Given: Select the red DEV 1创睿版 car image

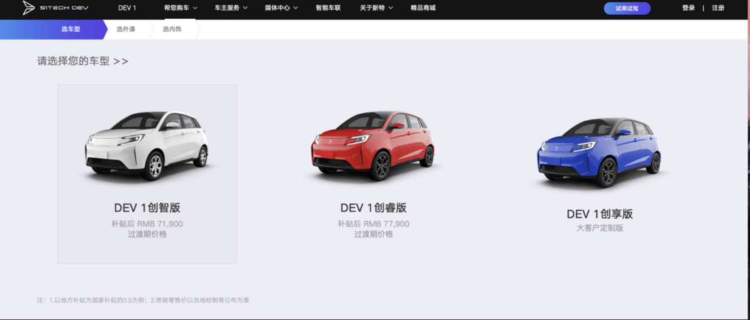Looking at the screenshot, I should pyautogui.click(x=373, y=145).
